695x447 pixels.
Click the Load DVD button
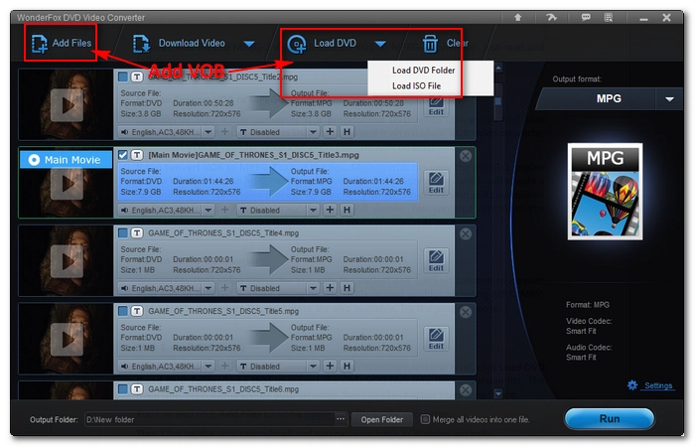pyautogui.click(x=322, y=43)
